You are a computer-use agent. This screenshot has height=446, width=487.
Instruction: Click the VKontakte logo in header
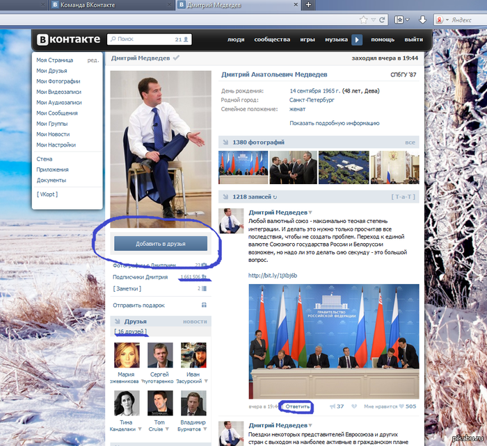[x=69, y=40]
